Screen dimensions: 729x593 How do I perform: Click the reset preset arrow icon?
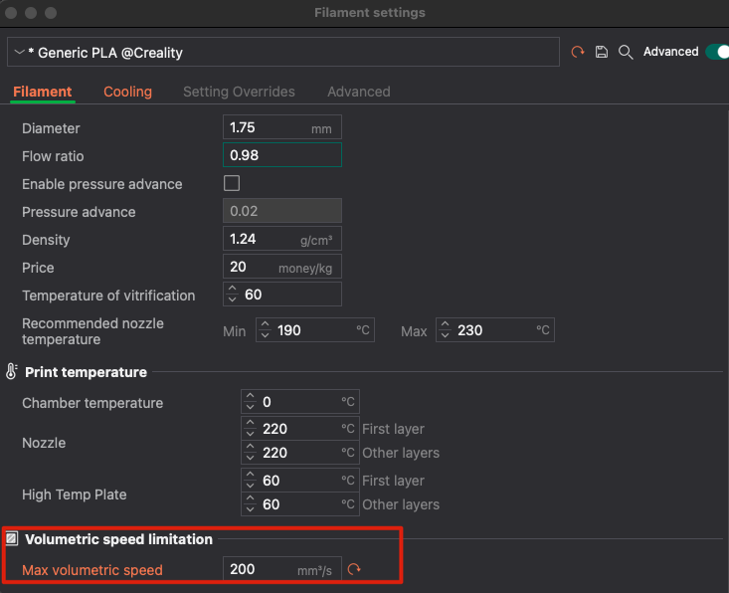pos(578,52)
